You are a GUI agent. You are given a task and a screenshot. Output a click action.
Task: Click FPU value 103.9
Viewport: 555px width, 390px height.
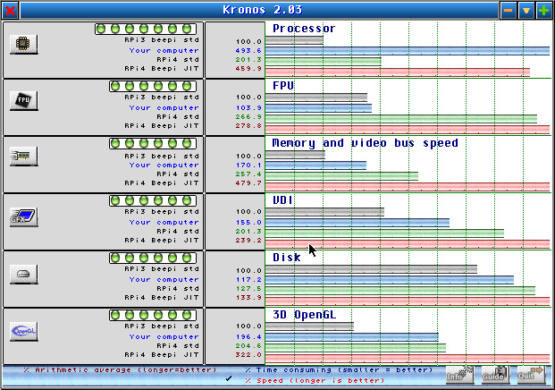(248, 107)
